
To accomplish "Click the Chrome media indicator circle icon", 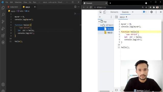I will (x=146, y=3).
